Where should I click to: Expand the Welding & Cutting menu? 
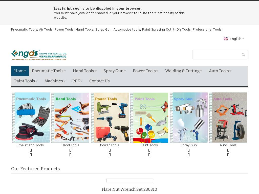point(183,71)
